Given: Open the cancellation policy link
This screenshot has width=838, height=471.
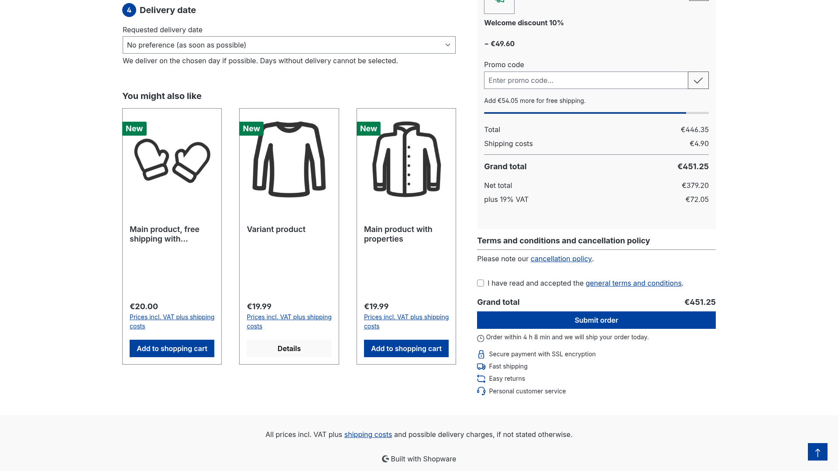Looking at the screenshot, I should [x=561, y=259].
